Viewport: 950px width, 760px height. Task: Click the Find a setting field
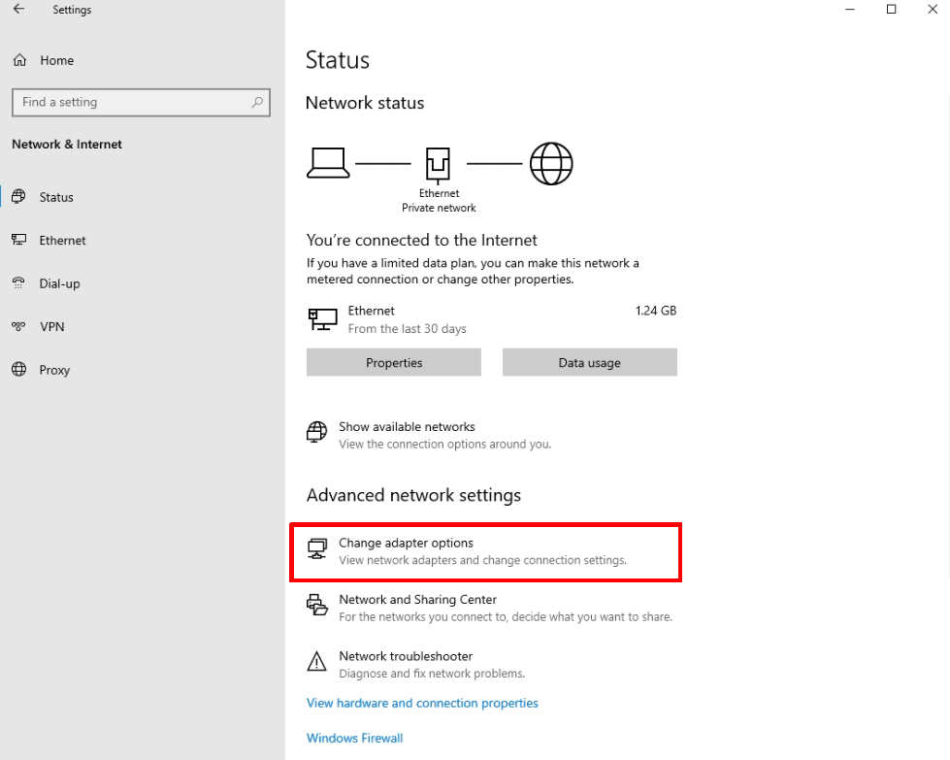coord(131,102)
